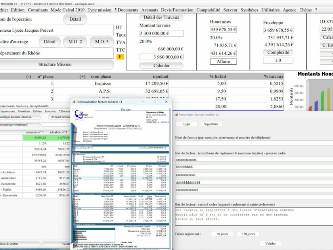Click the 9,50 % forfait cell

click(197, 91)
